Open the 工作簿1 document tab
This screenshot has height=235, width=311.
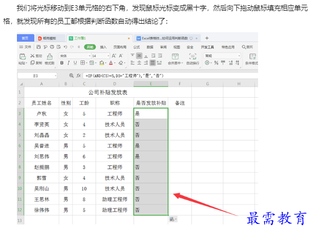(x=99, y=38)
